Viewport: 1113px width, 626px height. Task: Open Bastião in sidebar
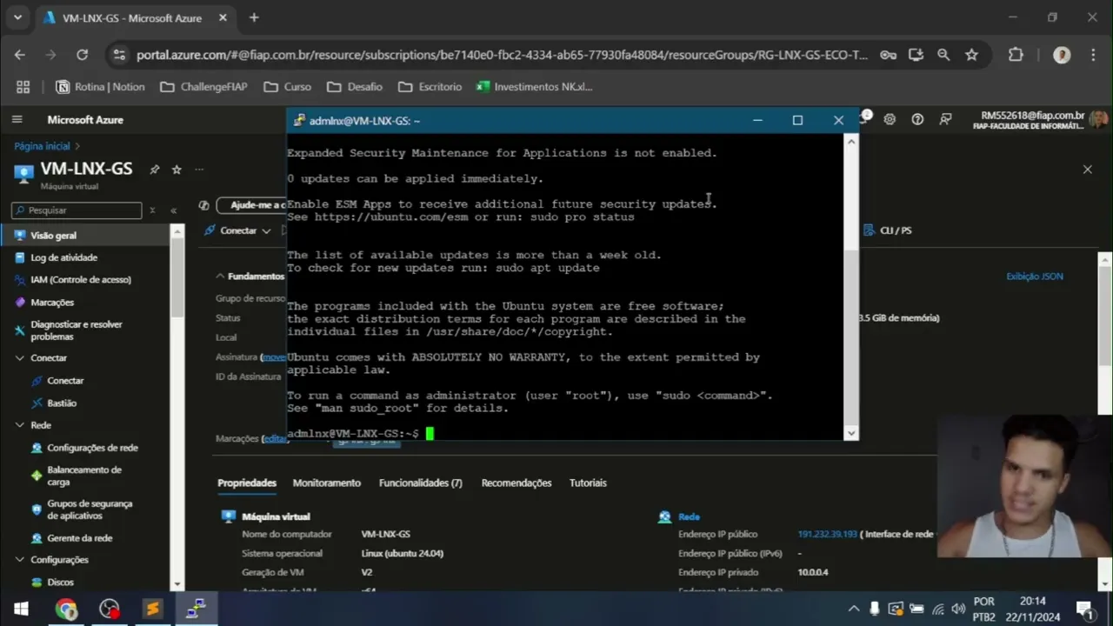[x=62, y=403]
